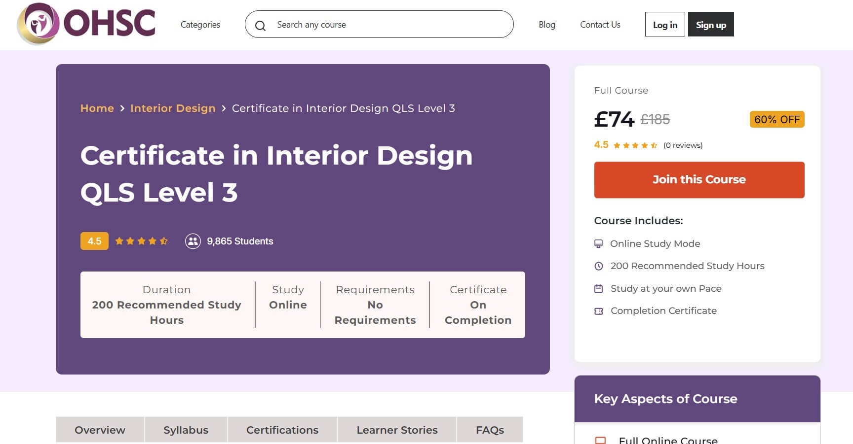This screenshot has width=853, height=444.
Task: Click the Course Includes: heading
Action: click(x=638, y=221)
